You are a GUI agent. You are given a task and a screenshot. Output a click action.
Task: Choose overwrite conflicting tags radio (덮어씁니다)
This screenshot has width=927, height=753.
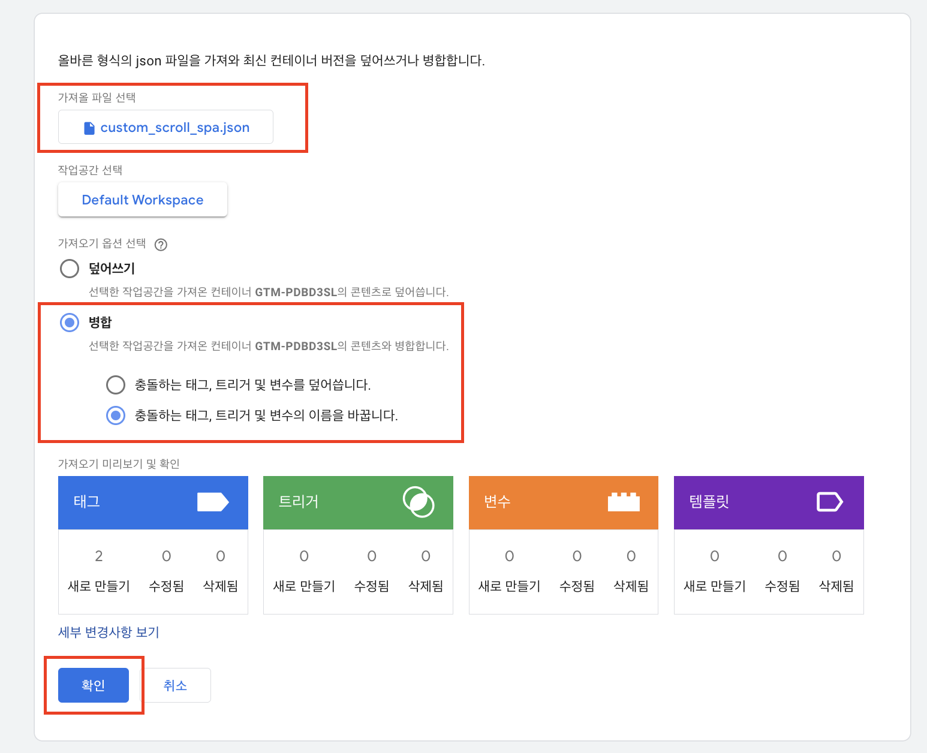tap(116, 384)
